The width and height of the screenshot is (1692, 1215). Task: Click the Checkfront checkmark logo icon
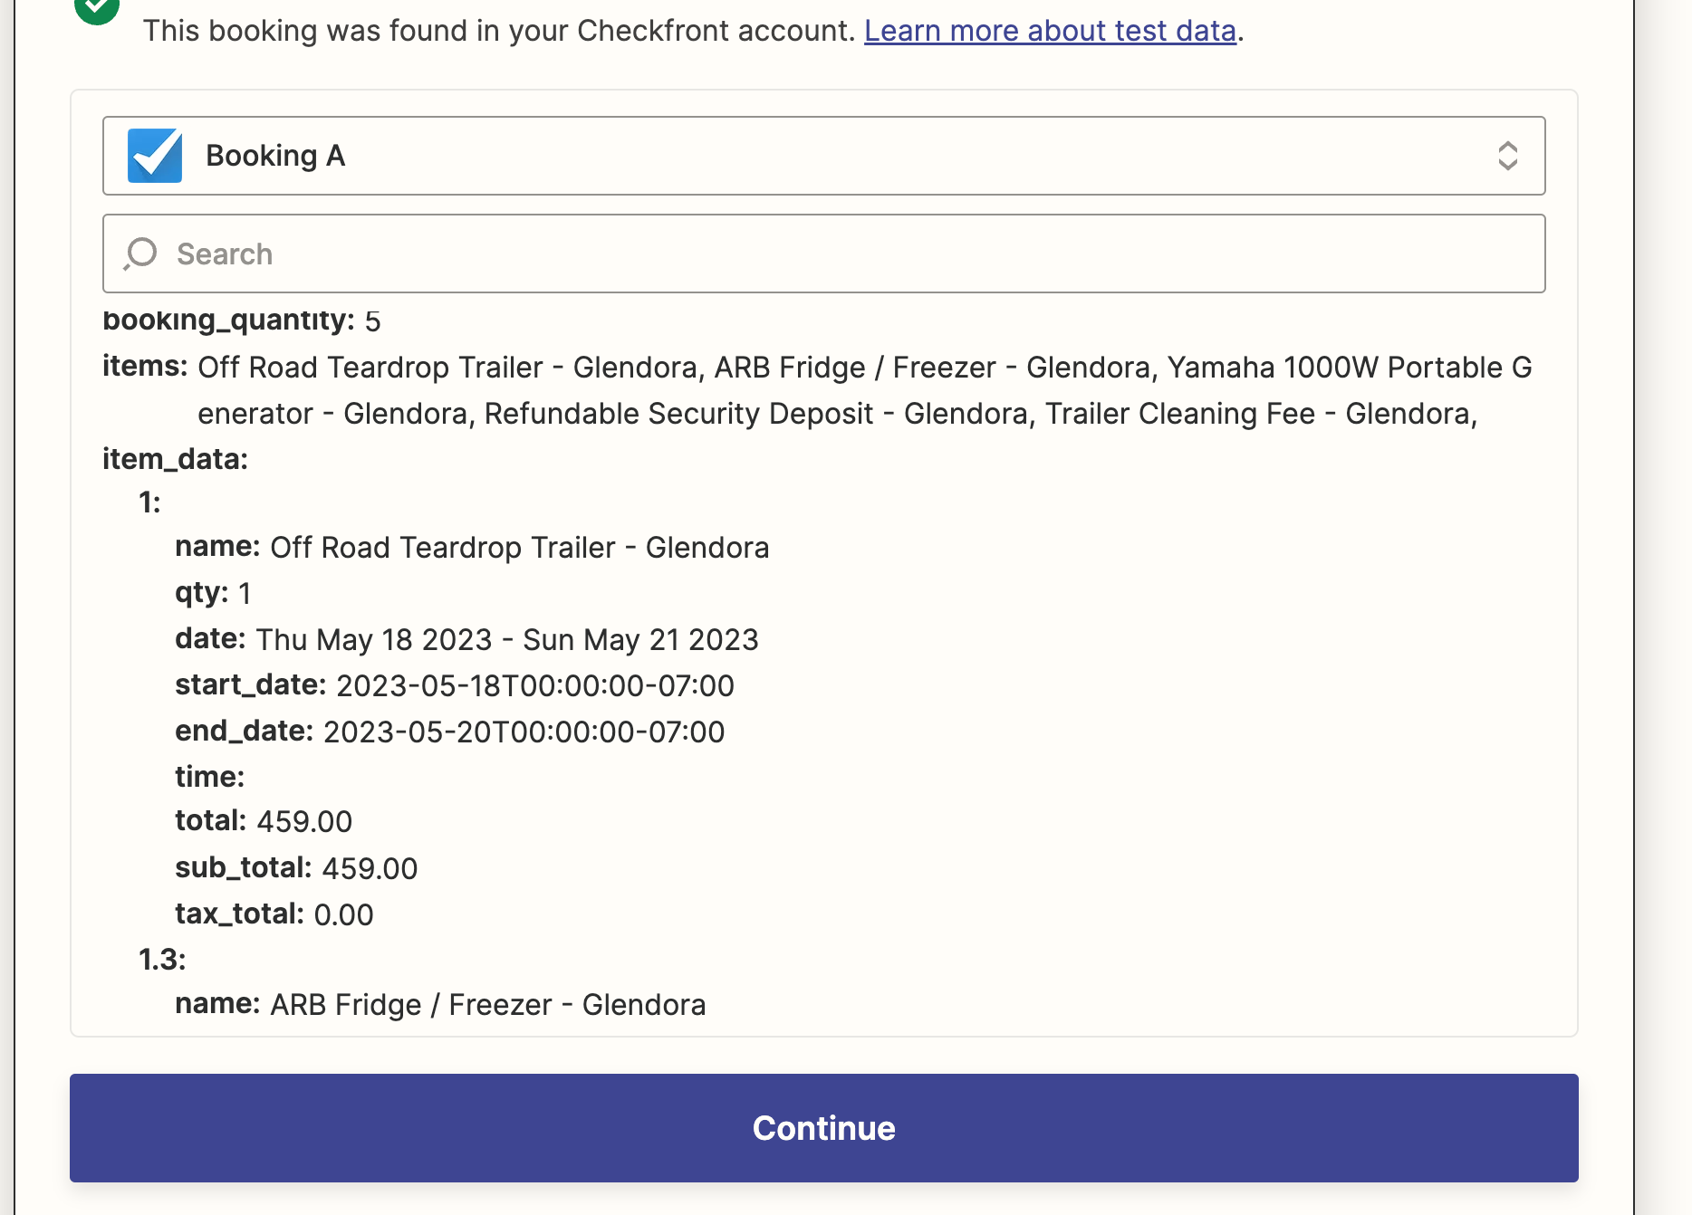pyautogui.click(x=155, y=156)
